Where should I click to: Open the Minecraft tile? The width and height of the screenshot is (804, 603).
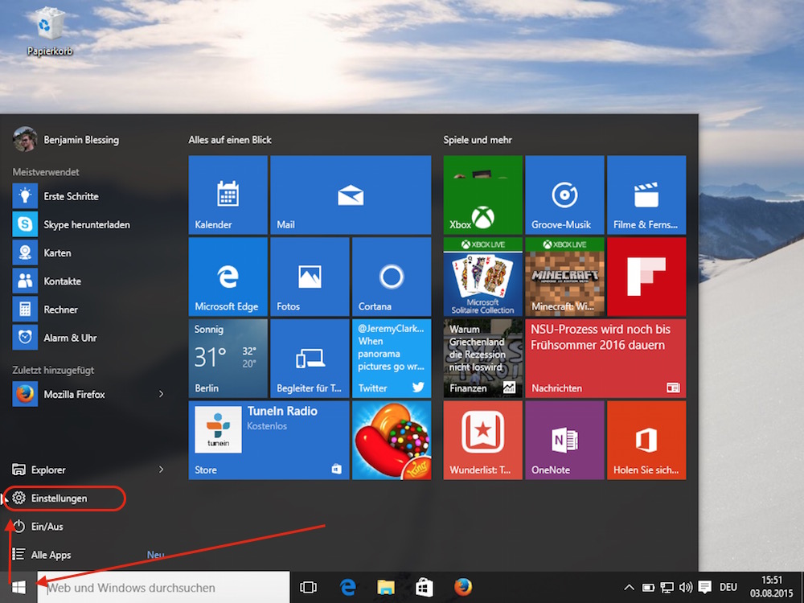tap(564, 277)
